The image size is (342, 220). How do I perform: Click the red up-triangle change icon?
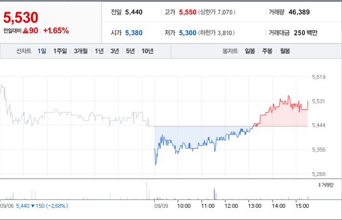point(25,31)
